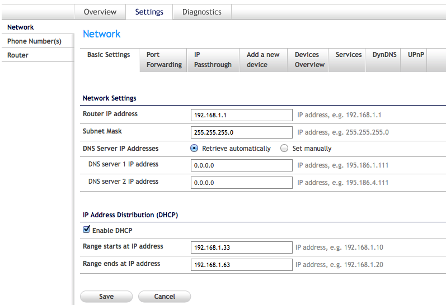
Task: Open the Services tab
Action: (349, 55)
